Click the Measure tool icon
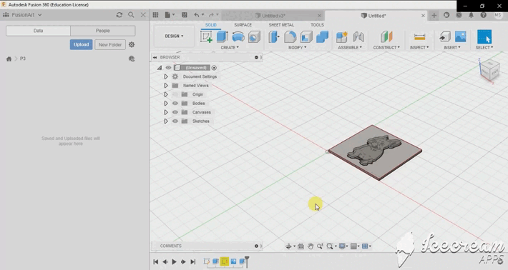Viewport: 508px width, 270px height. point(419,37)
